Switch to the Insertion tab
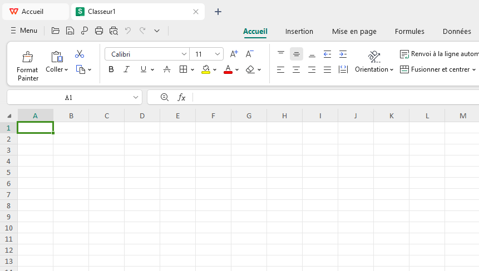 [299, 32]
